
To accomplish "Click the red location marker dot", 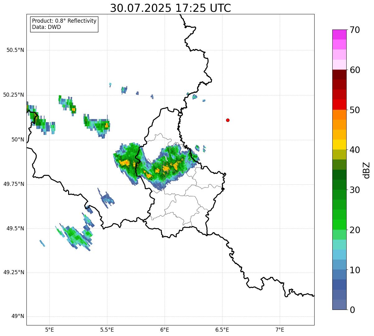I will point(228,120).
